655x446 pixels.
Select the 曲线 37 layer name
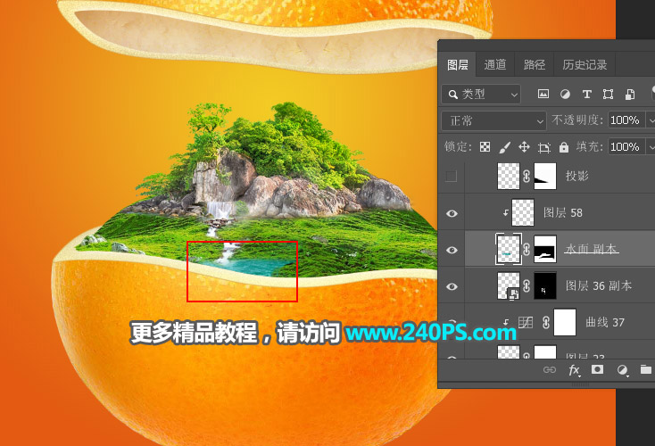coord(605,322)
